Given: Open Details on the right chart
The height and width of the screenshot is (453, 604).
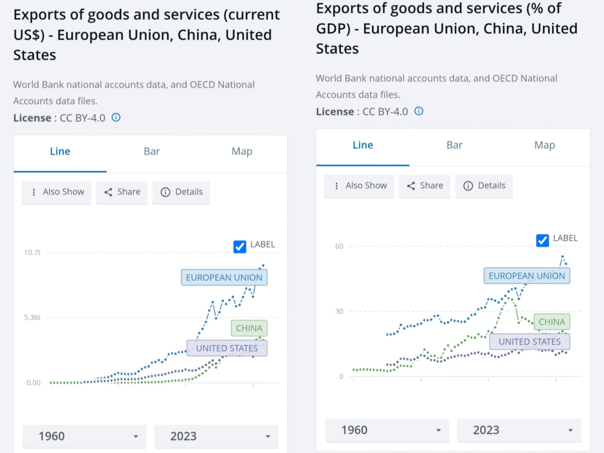Looking at the screenshot, I should 484,186.
